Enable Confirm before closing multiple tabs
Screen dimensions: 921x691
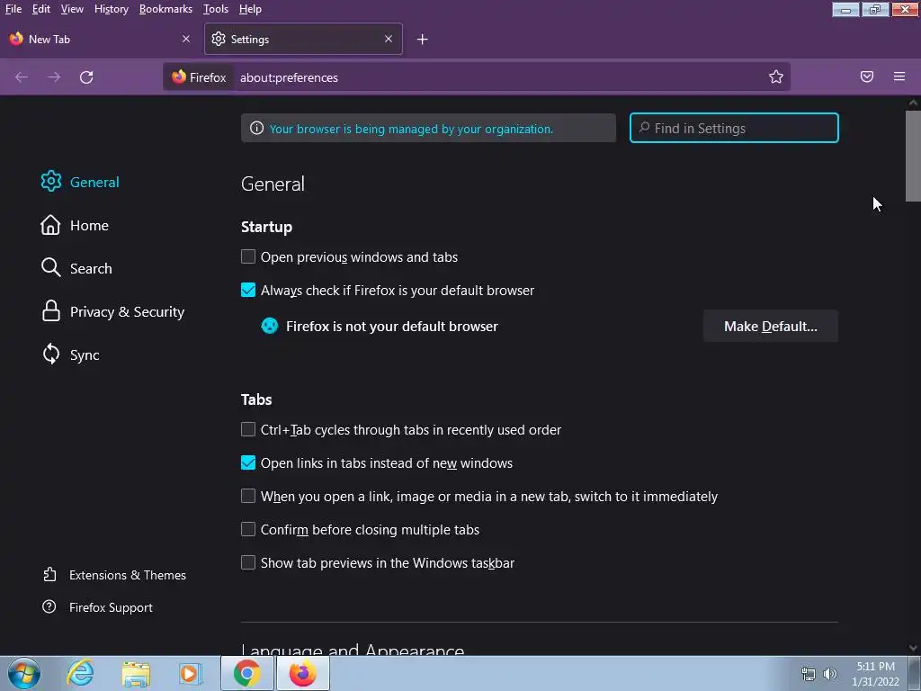248,529
